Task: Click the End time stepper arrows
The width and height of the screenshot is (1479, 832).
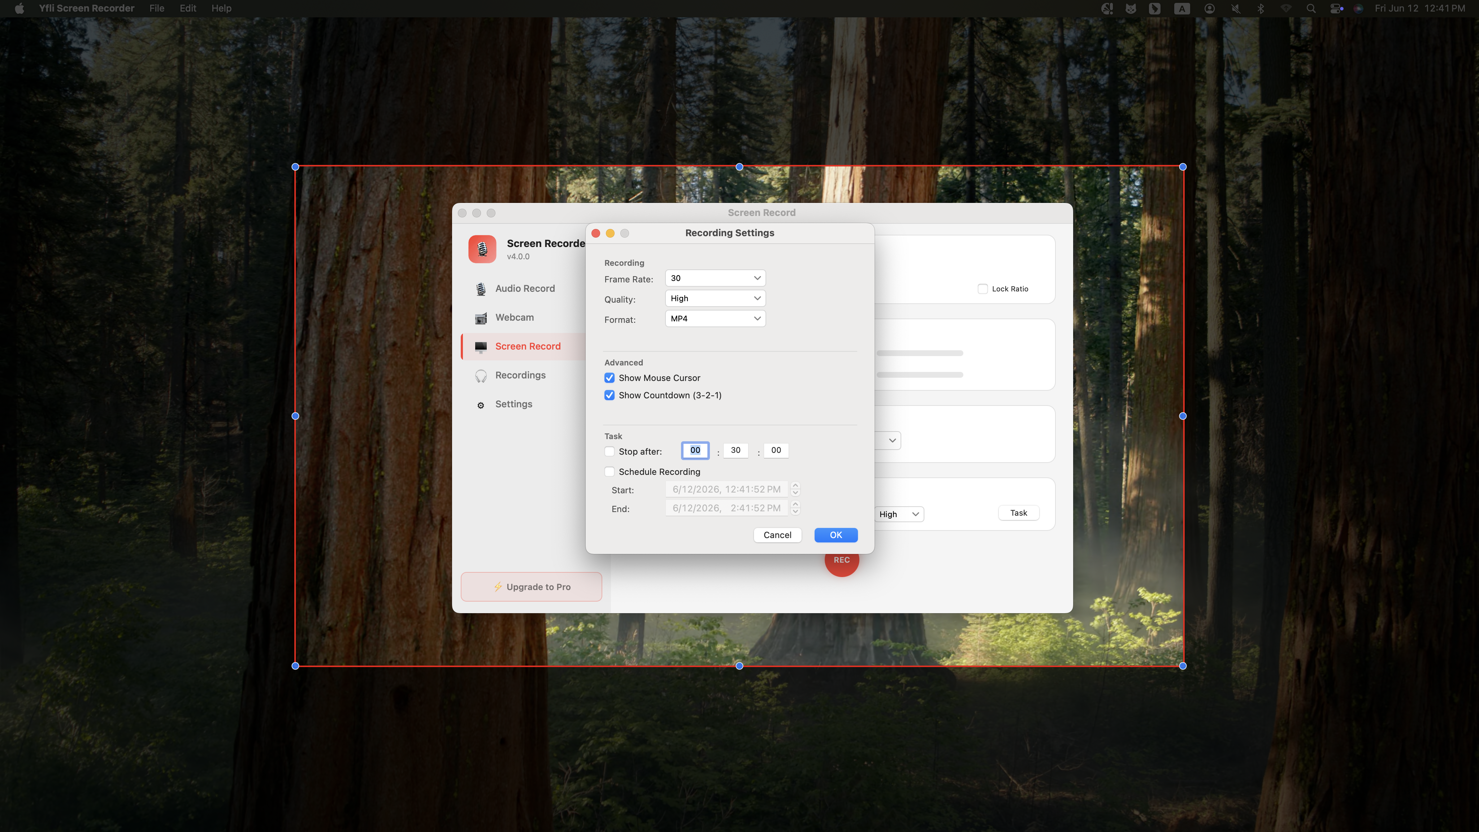Action: tap(795, 508)
